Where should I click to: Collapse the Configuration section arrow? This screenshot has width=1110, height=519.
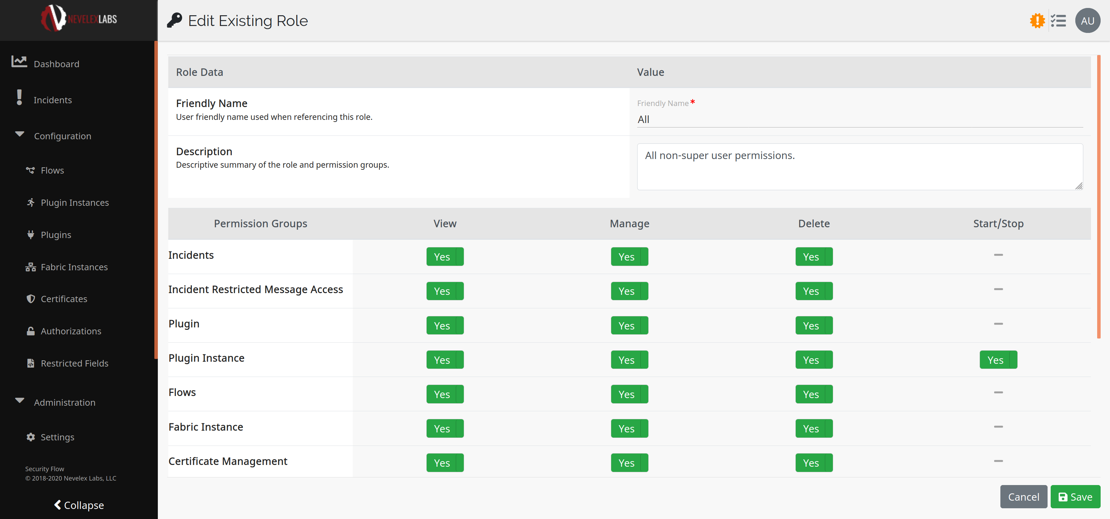[19, 134]
